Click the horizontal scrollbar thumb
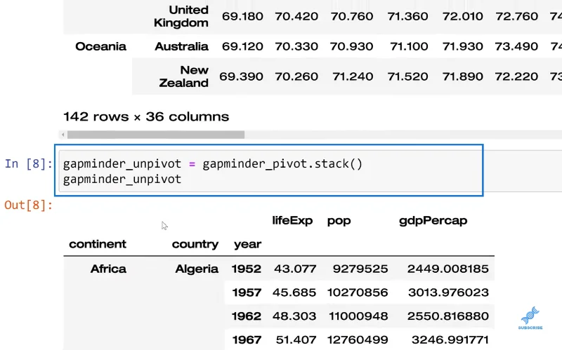 point(156,135)
